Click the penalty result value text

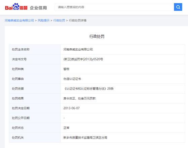[x=80, y=99]
